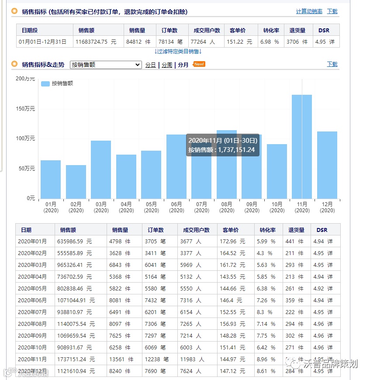Image resolution: width=370 pixels, height=380 pixels.
Task: Select sales value 1737151.24 元 cell
Action: click(x=81, y=359)
